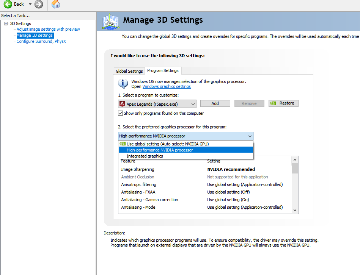Choose Integrated graphics from the list
This screenshot has height=275, width=360.
(145, 156)
